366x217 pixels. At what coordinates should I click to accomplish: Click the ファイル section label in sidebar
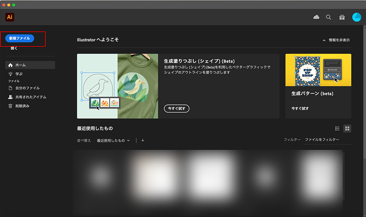tap(14, 81)
